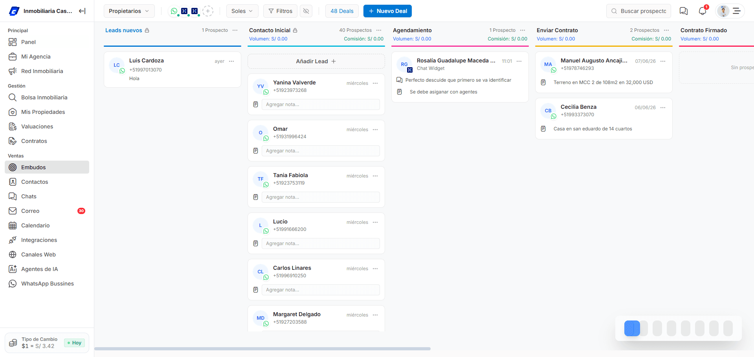Click Añadir Lead button

[x=316, y=61]
